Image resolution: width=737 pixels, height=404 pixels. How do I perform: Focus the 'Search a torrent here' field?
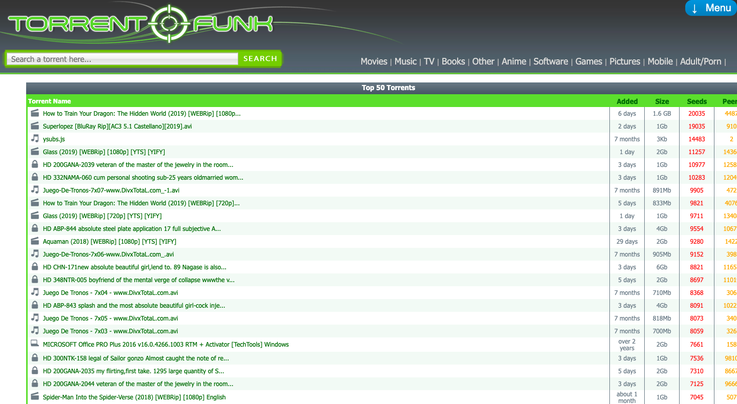123,59
